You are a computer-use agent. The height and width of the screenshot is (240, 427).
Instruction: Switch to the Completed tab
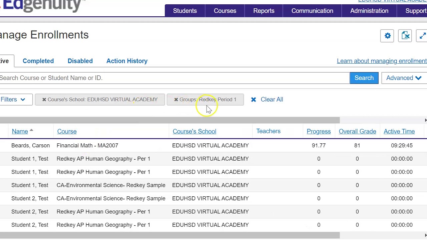38,61
